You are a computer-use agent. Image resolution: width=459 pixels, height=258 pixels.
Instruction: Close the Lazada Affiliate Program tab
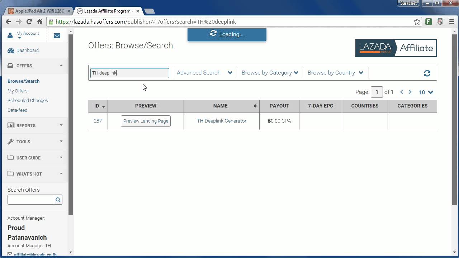(137, 11)
